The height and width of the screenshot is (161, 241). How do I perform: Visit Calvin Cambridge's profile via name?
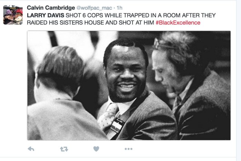click(51, 8)
